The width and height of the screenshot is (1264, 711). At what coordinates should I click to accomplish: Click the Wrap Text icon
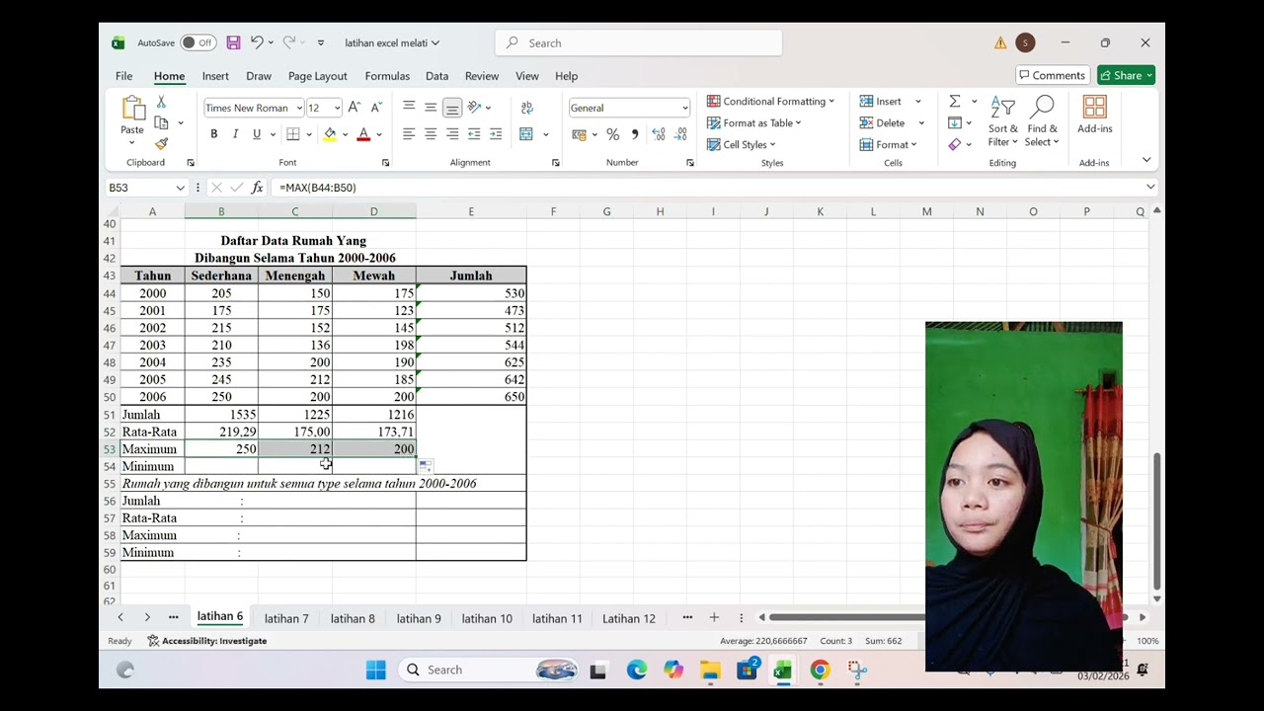click(x=527, y=108)
